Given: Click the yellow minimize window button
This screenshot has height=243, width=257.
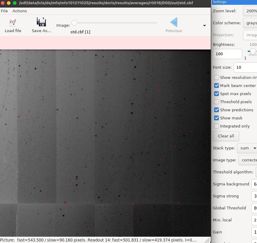Looking at the screenshot, I should coord(9,3).
